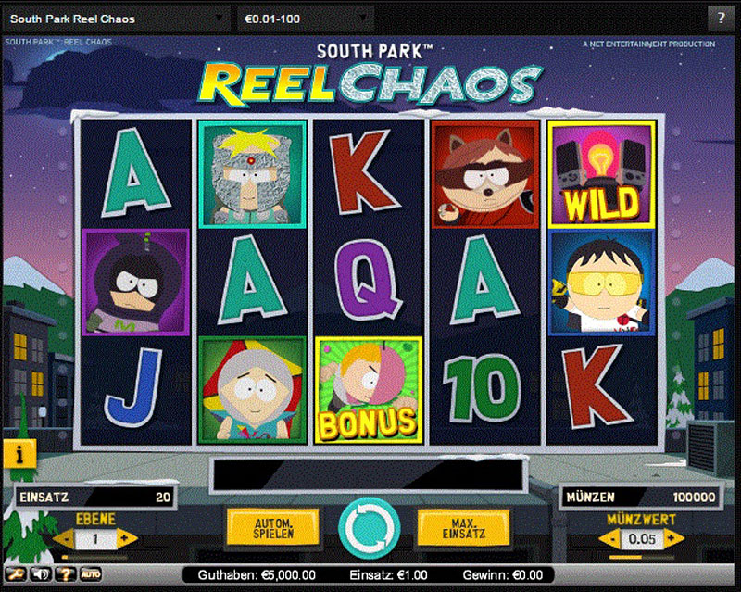Screen dimensions: 741x592
Task: Mute sound via the speaker icon
Action: point(41,574)
